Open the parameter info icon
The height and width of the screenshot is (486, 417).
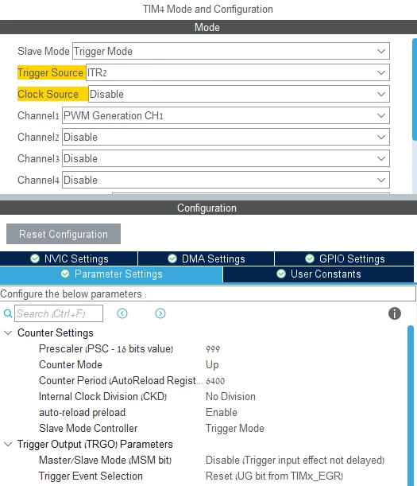click(395, 313)
